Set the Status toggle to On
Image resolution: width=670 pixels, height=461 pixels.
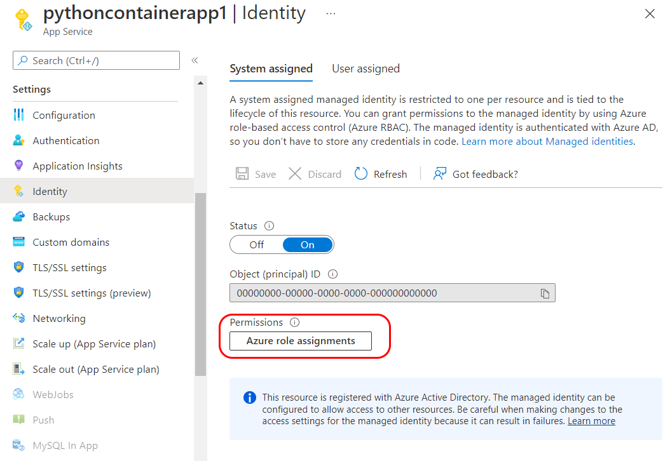308,244
